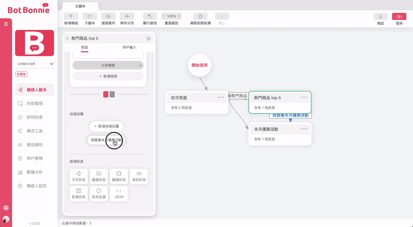Zoom in with the plus icon
Screen dimensions: 413x227
tap(179, 16)
